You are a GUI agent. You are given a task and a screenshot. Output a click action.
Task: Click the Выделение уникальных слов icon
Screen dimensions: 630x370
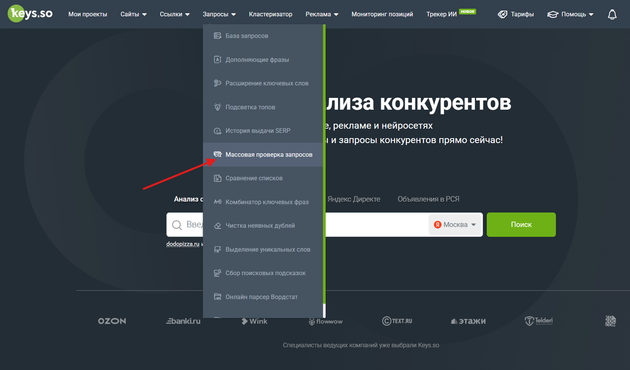(x=218, y=249)
